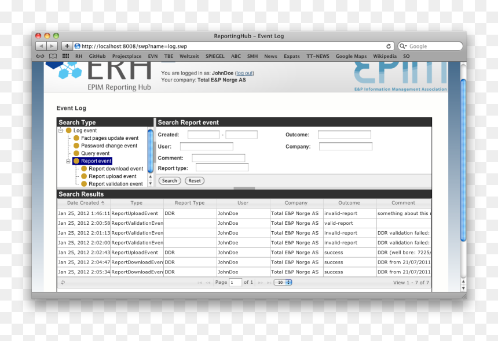Select the highlighted Report event node

coord(93,161)
